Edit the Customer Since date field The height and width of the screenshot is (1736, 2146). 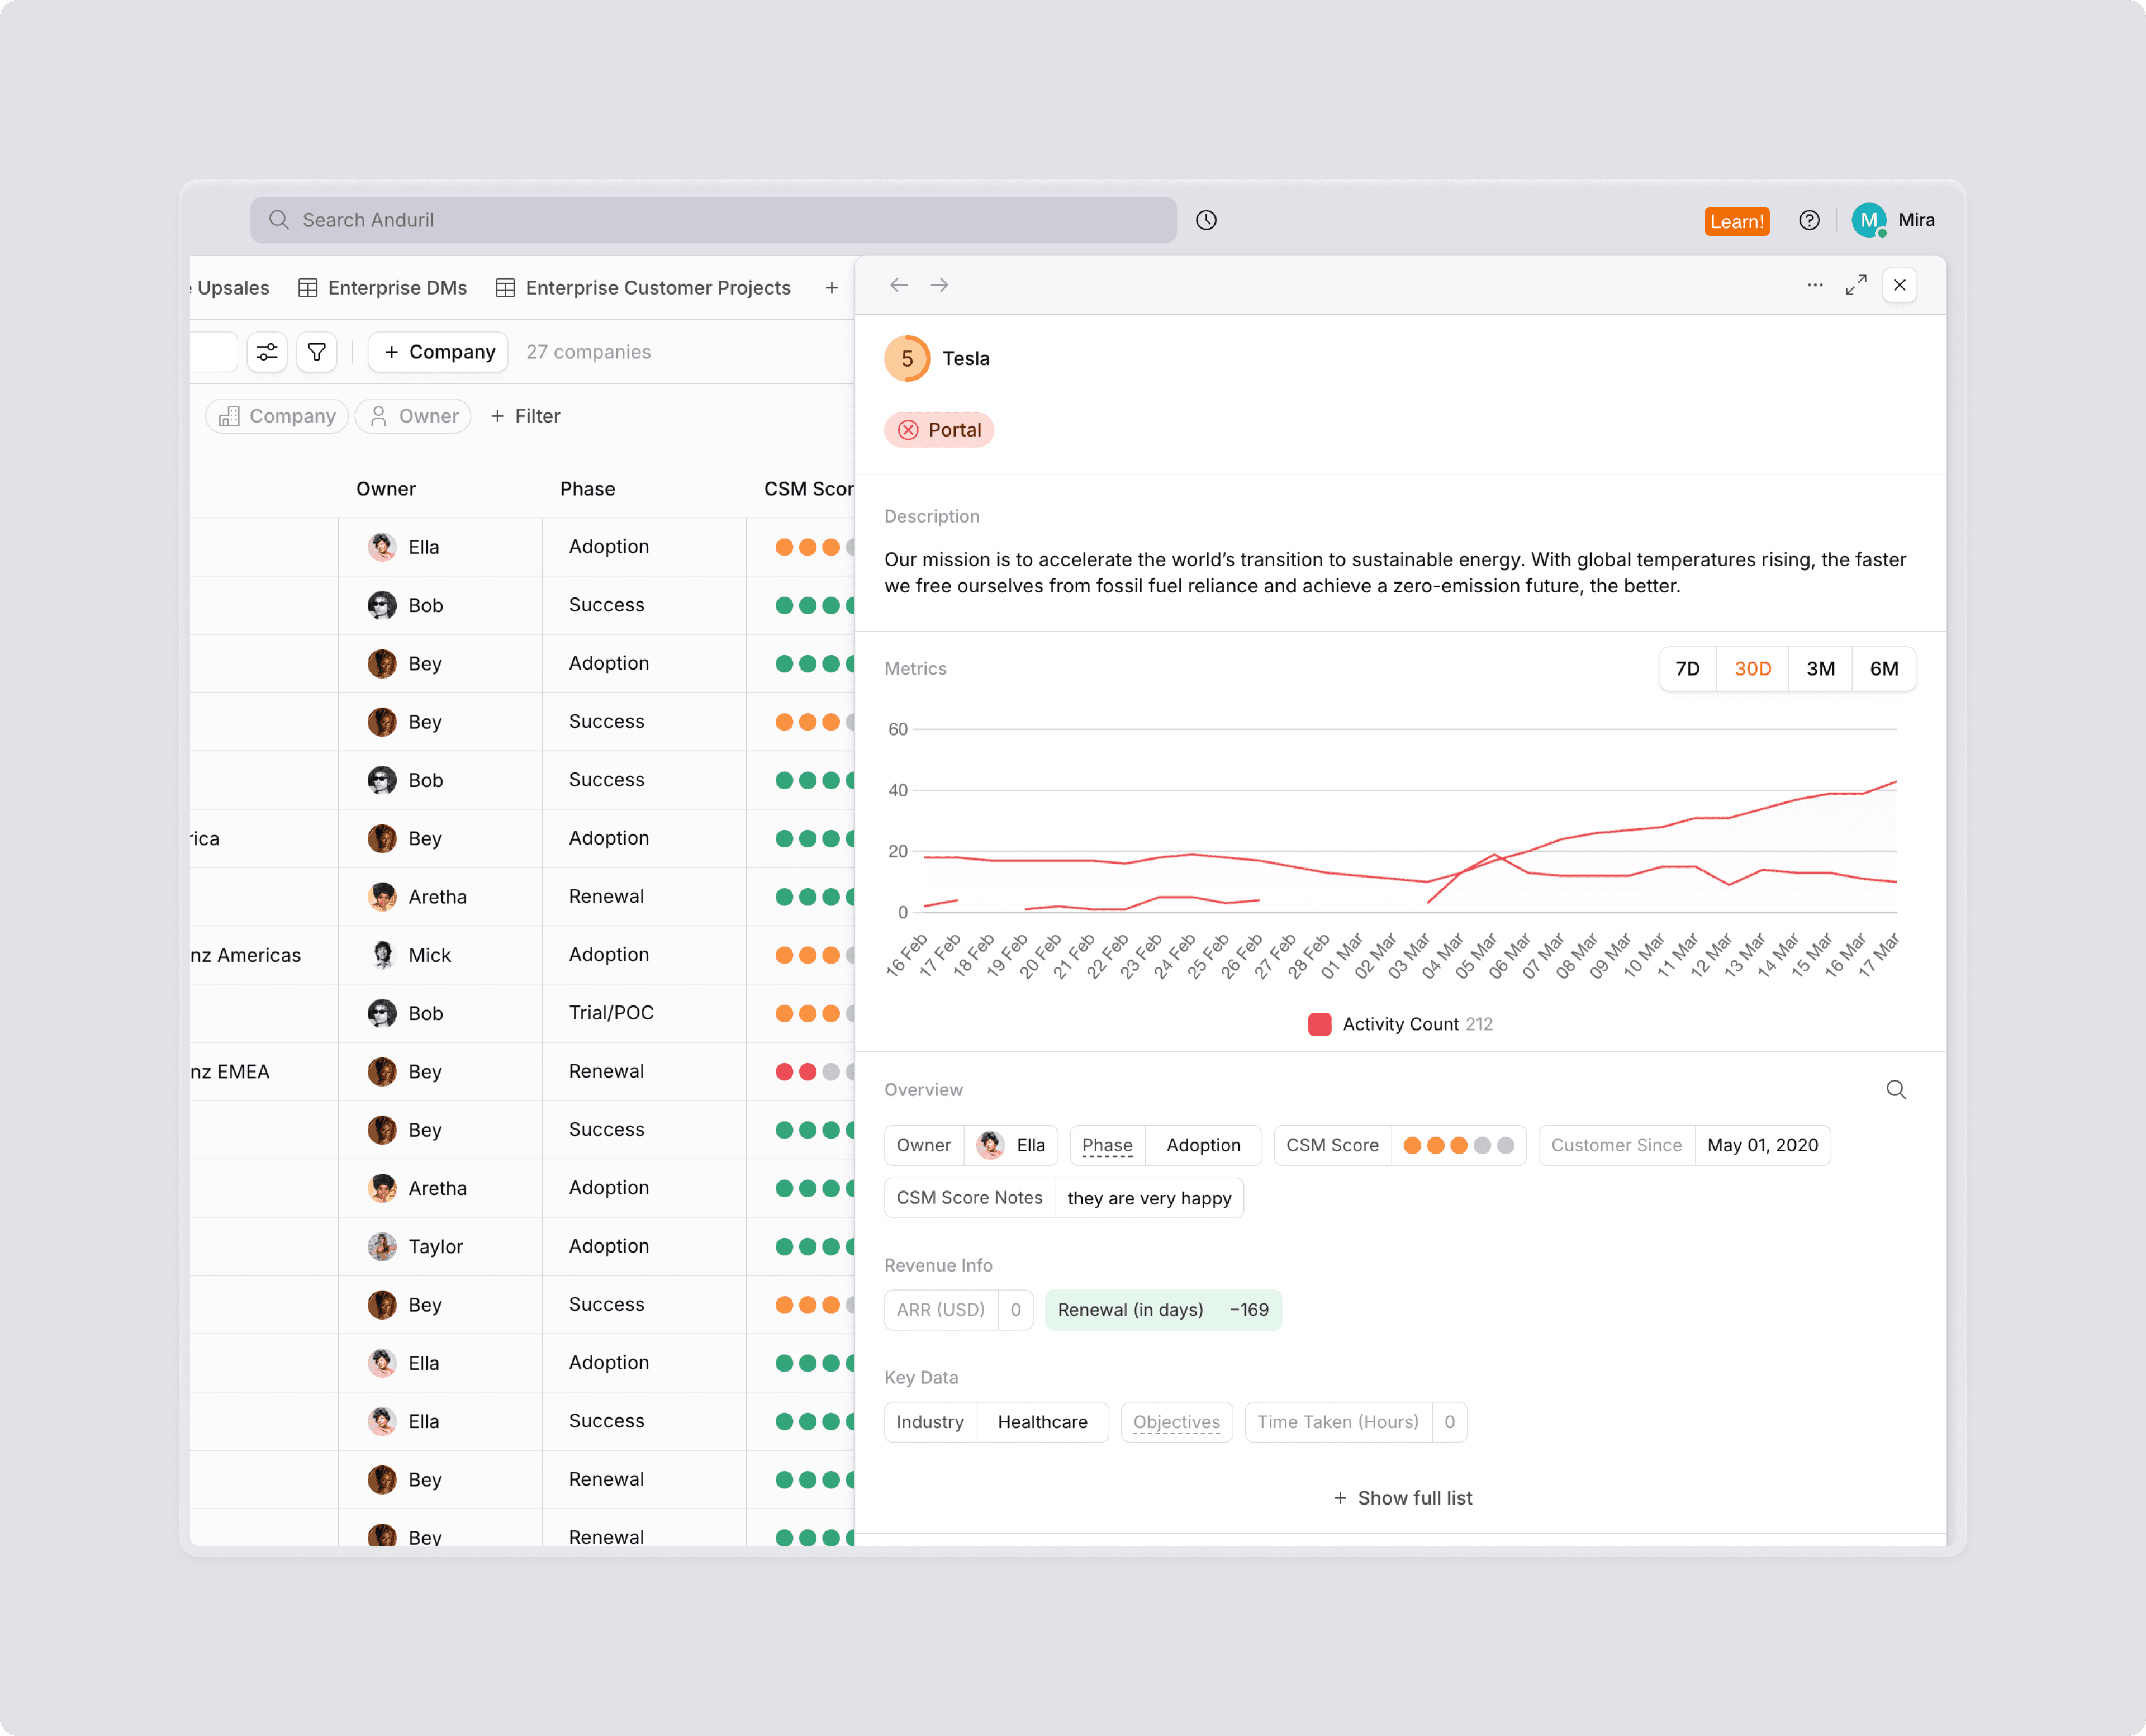pyautogui.click(x=1685, y=1146)
